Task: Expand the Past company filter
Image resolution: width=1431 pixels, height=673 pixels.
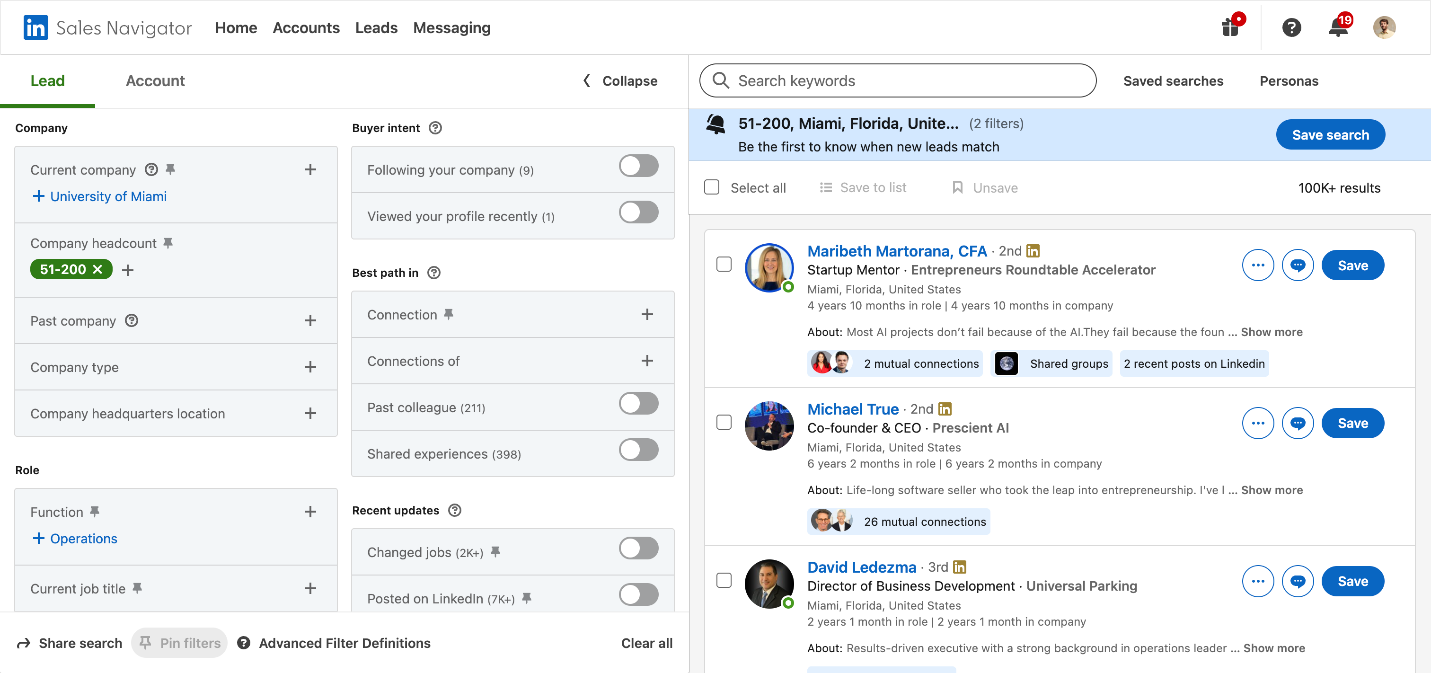Action: [310, 321]
